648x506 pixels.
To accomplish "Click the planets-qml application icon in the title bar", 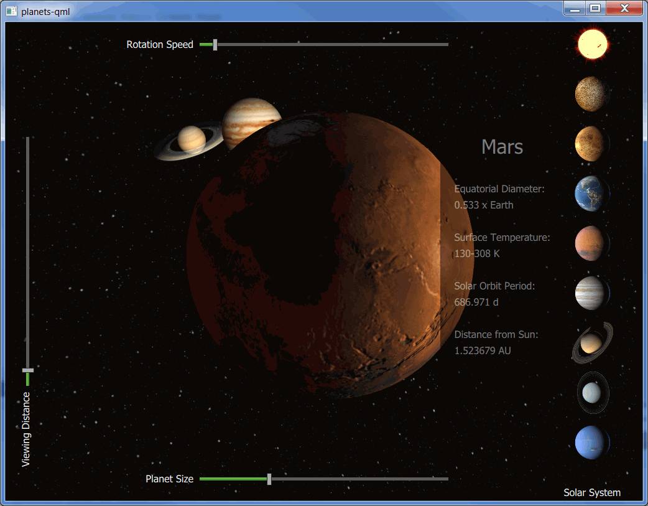I will [x=11, y=9].
